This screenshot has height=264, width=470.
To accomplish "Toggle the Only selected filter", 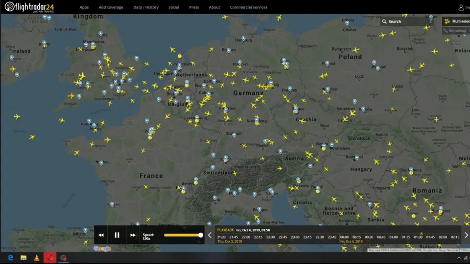I will coord(456,31).
